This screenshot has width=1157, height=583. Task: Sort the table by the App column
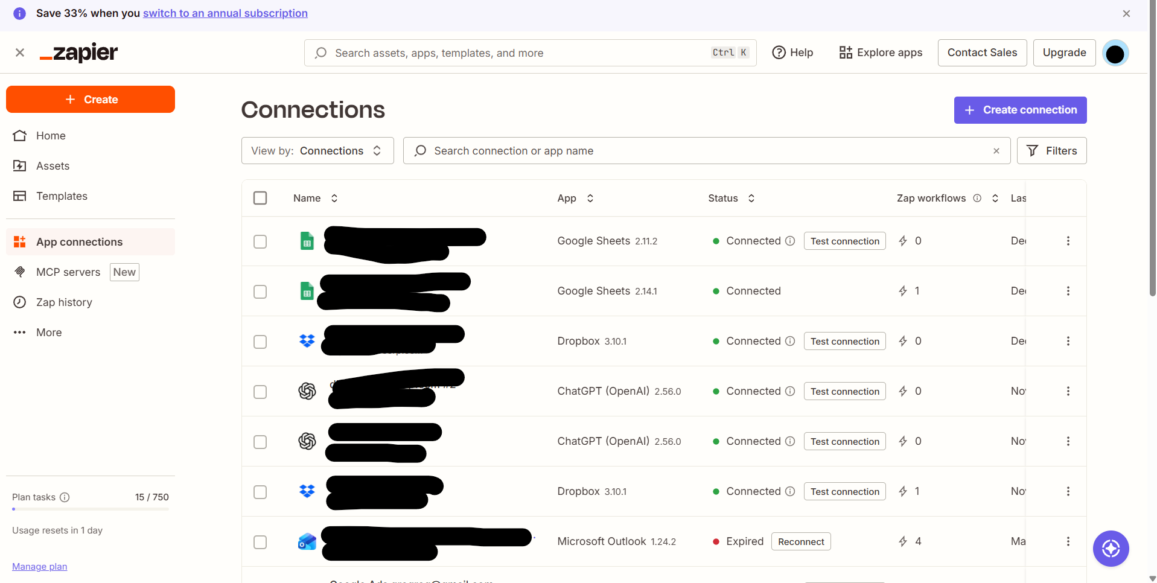590,198
